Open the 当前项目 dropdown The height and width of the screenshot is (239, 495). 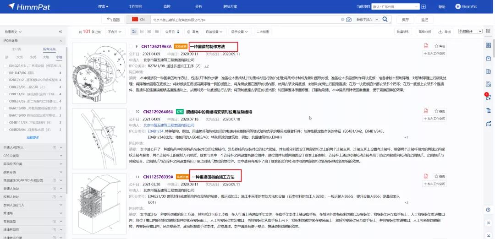pos(395,6)
